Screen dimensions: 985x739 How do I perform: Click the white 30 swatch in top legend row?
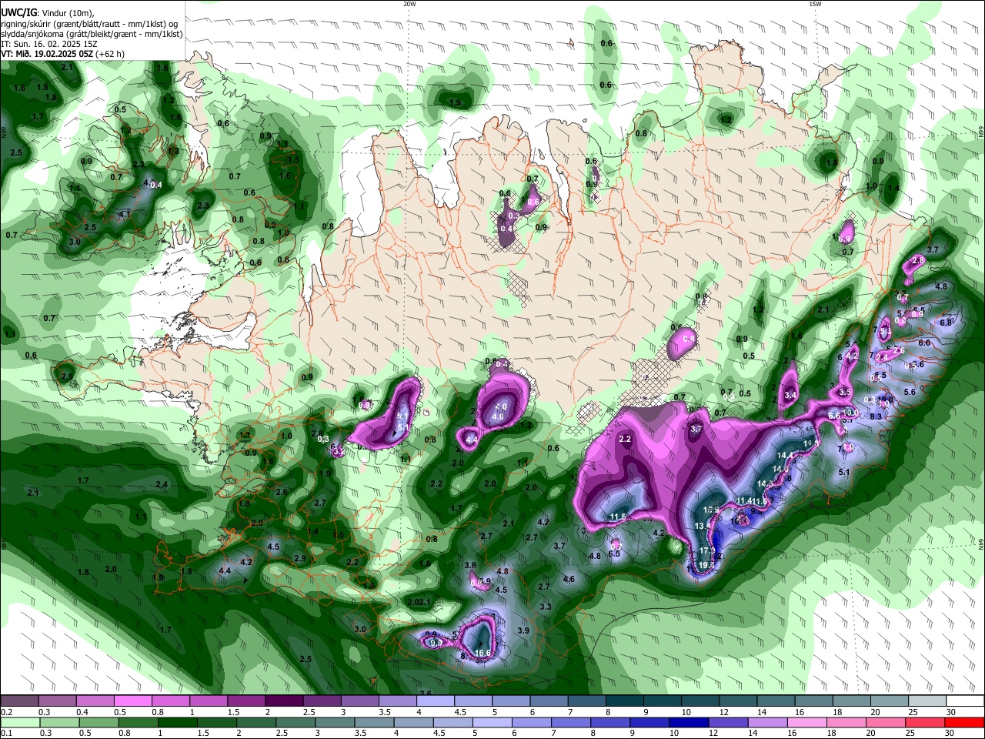(966, 701)
